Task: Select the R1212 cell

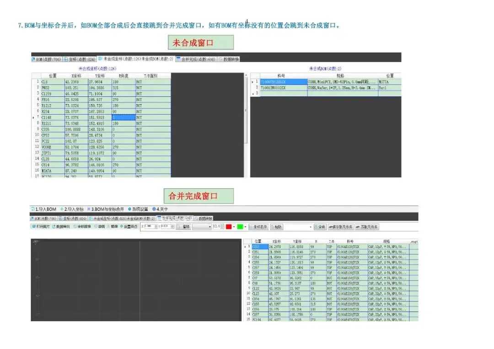Action: 52,106
